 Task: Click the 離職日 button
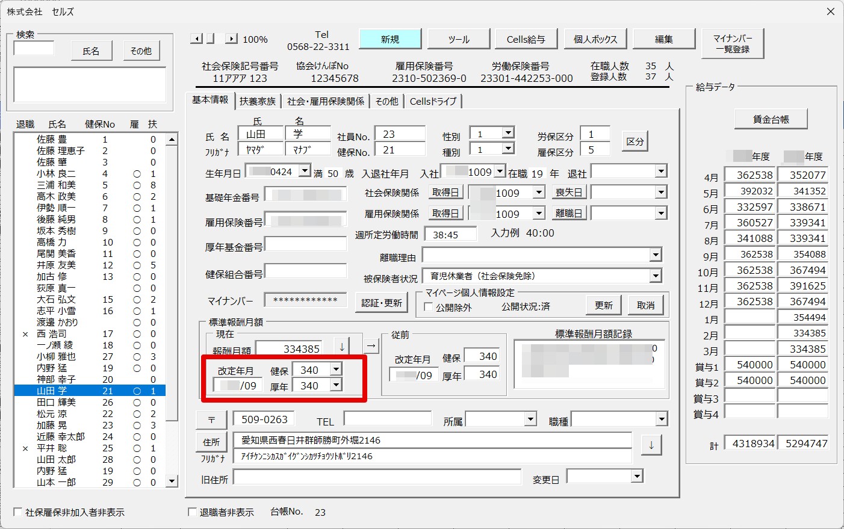(569, 213)
